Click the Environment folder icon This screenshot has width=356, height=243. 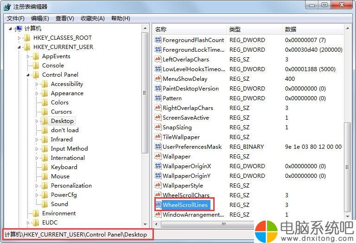click(36, 213)
